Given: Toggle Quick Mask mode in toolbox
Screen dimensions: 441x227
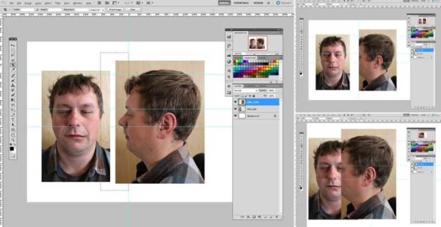Looking at the screenshot, I should [13, 156].
